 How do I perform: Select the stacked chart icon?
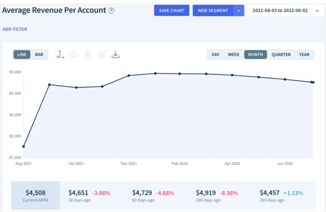pyautogui.click(x=88, y=54)
